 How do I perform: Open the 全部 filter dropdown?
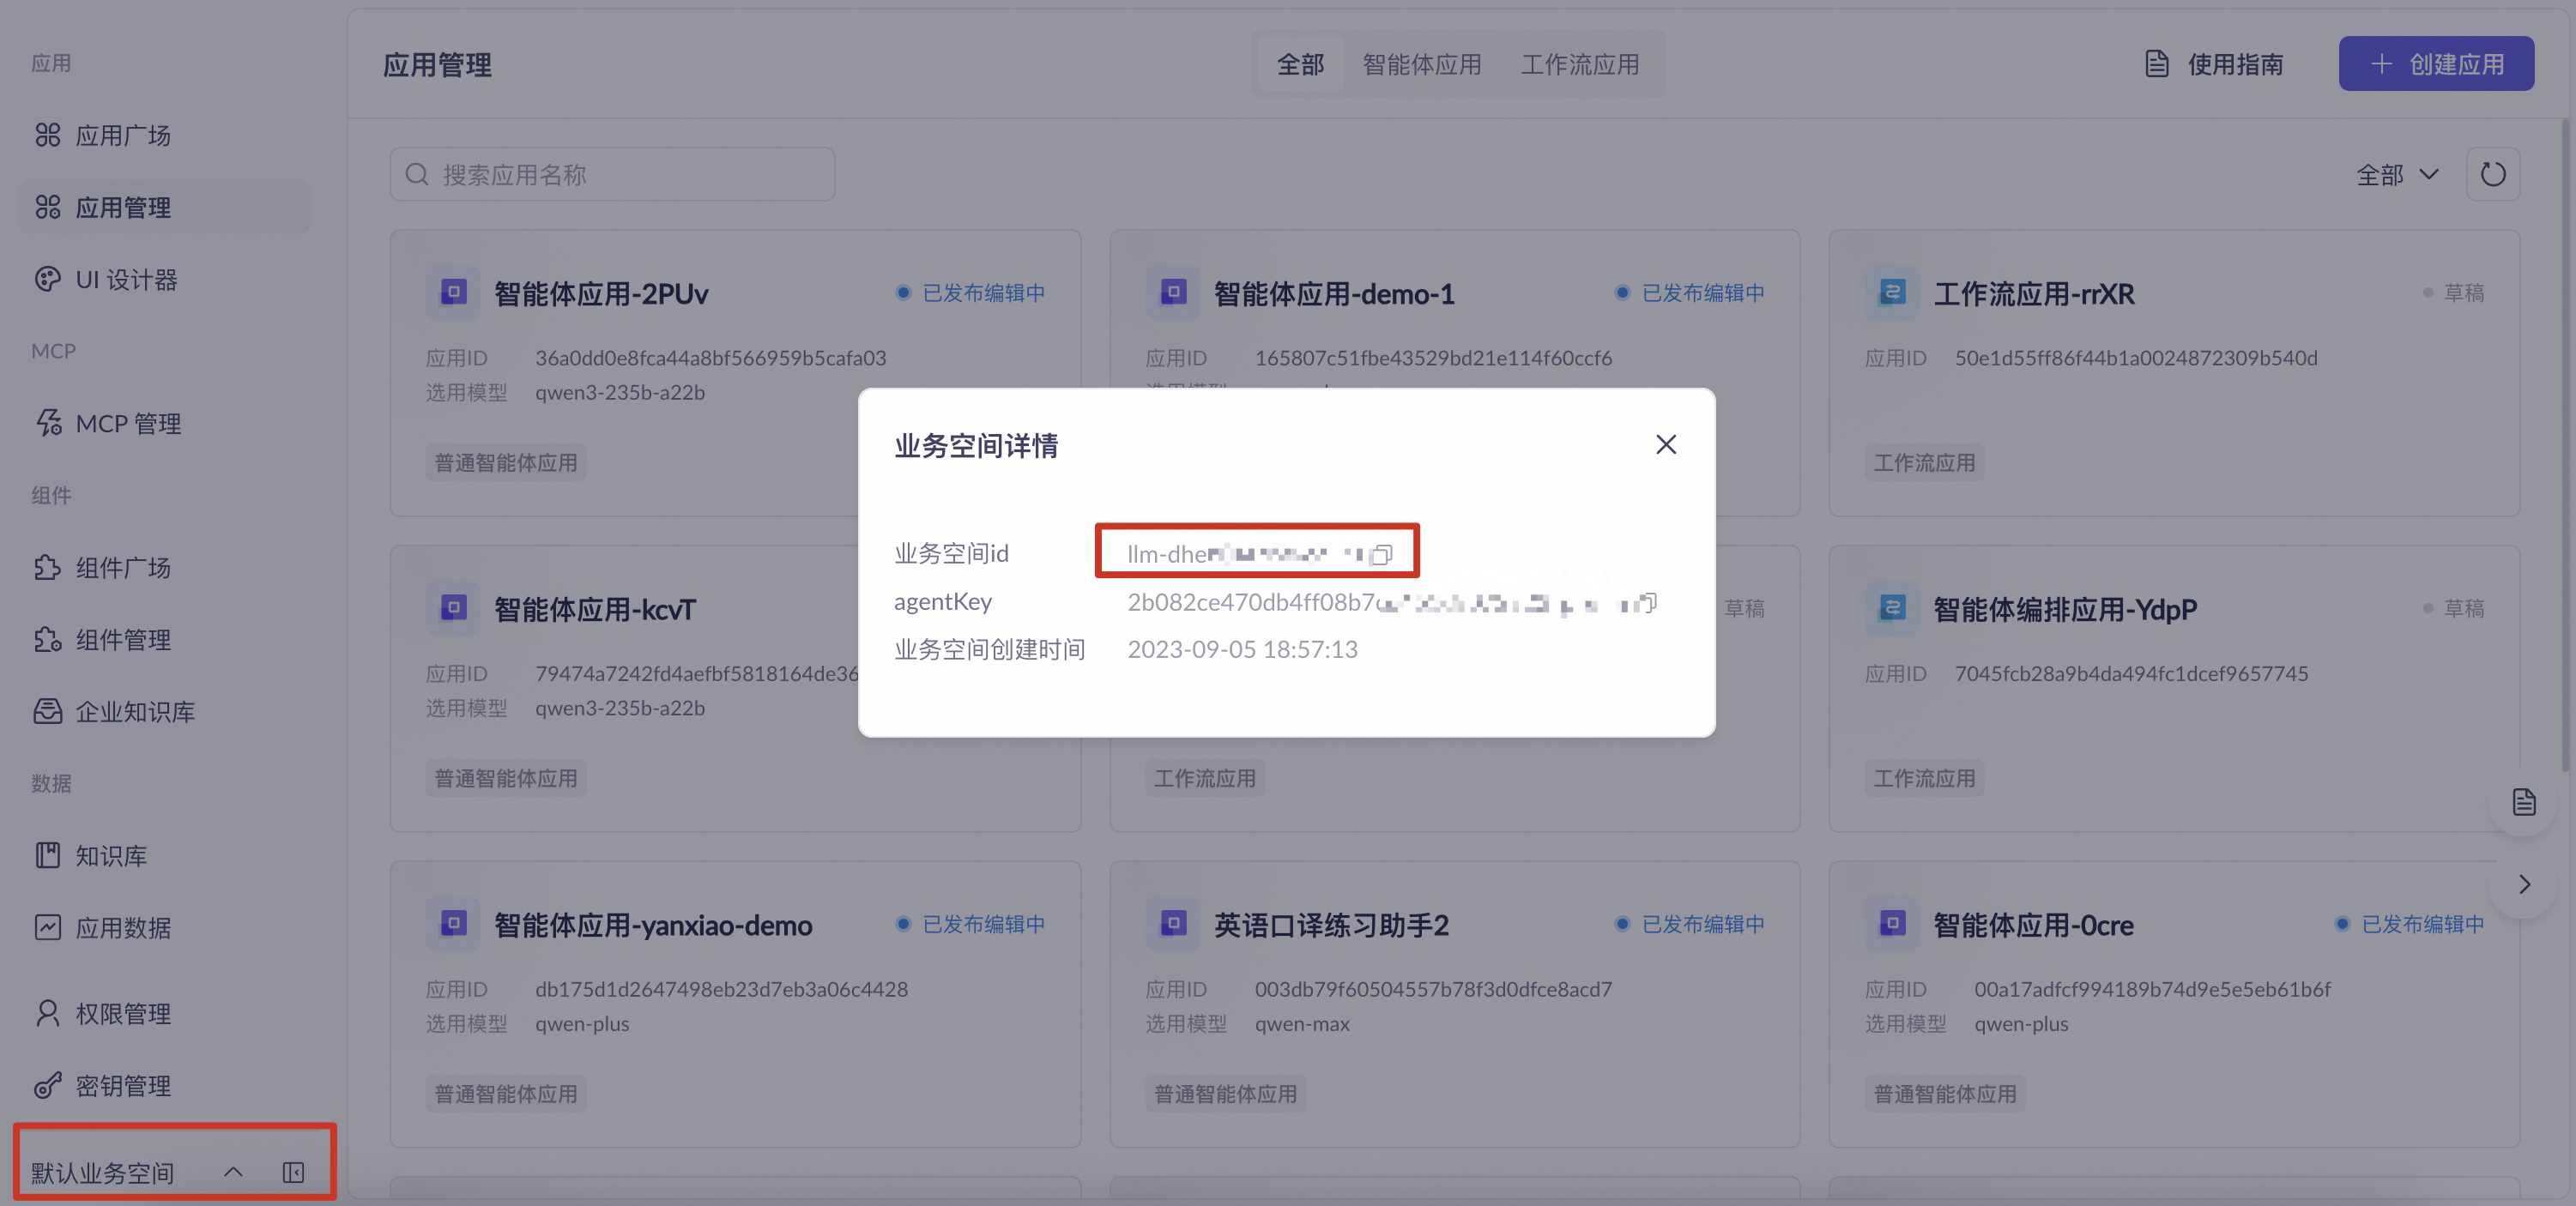click(x=2397, y=175)
